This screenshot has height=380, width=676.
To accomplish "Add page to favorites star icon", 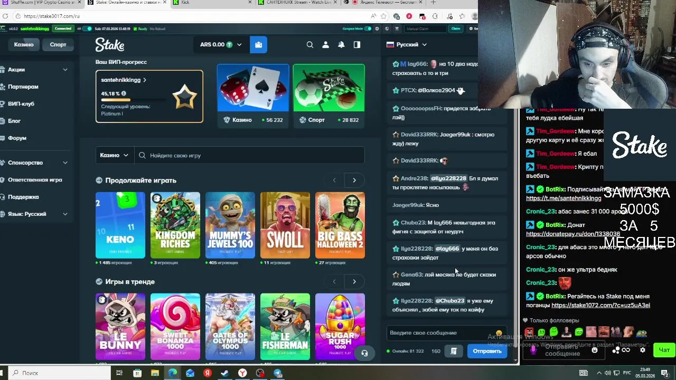I will 384,16.
